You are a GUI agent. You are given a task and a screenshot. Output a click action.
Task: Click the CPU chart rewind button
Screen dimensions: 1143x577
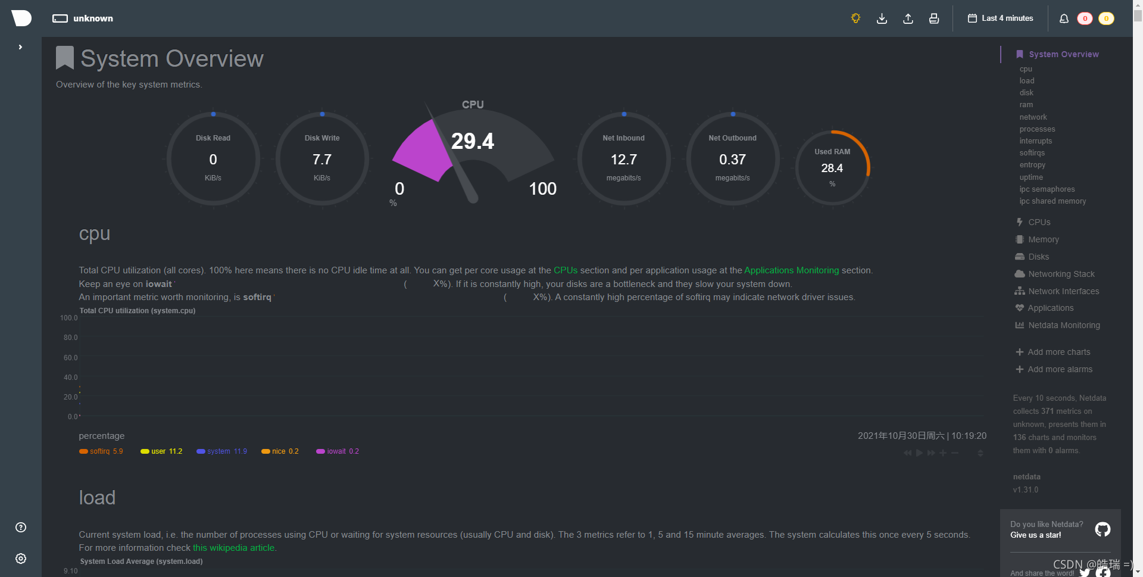pos(907,453)
